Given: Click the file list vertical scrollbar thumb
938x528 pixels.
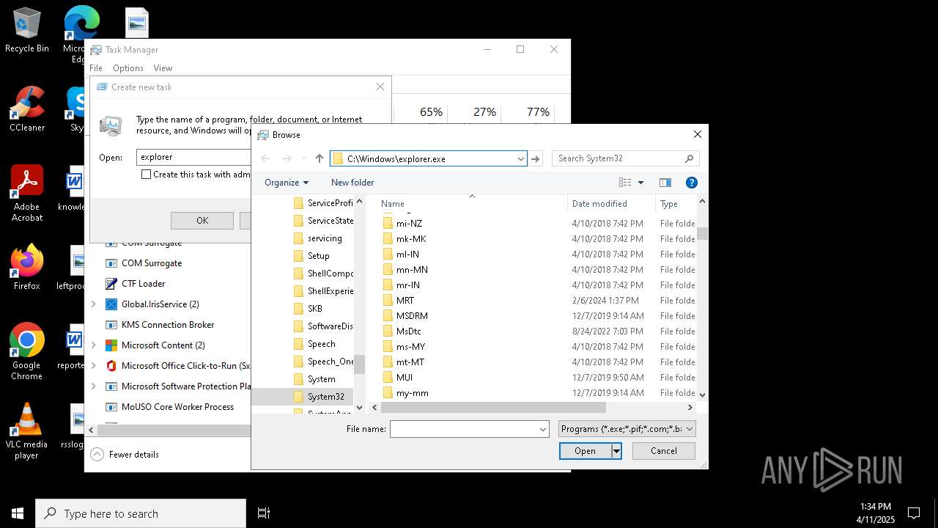Looking at the screenshot, I should [702, 233].
